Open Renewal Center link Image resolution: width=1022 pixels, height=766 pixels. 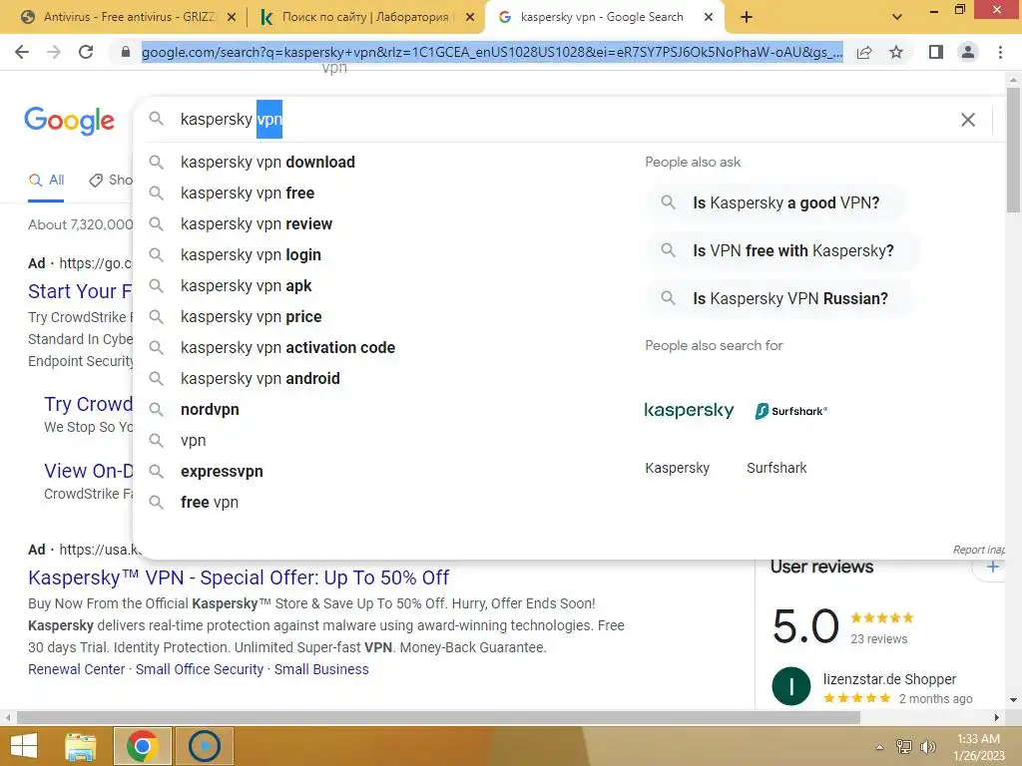(76, 669)
